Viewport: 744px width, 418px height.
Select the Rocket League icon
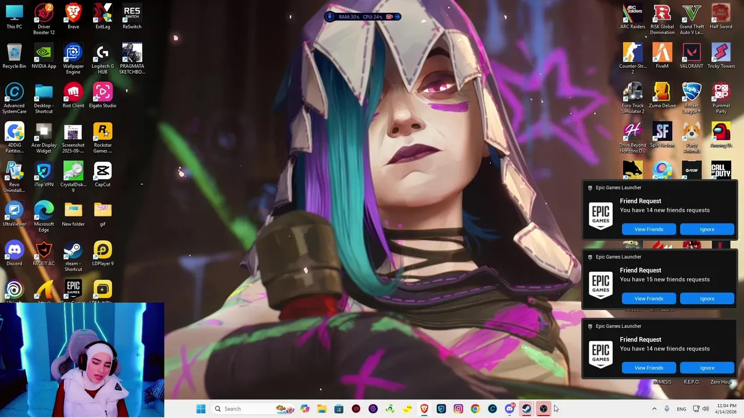point(692,98)
